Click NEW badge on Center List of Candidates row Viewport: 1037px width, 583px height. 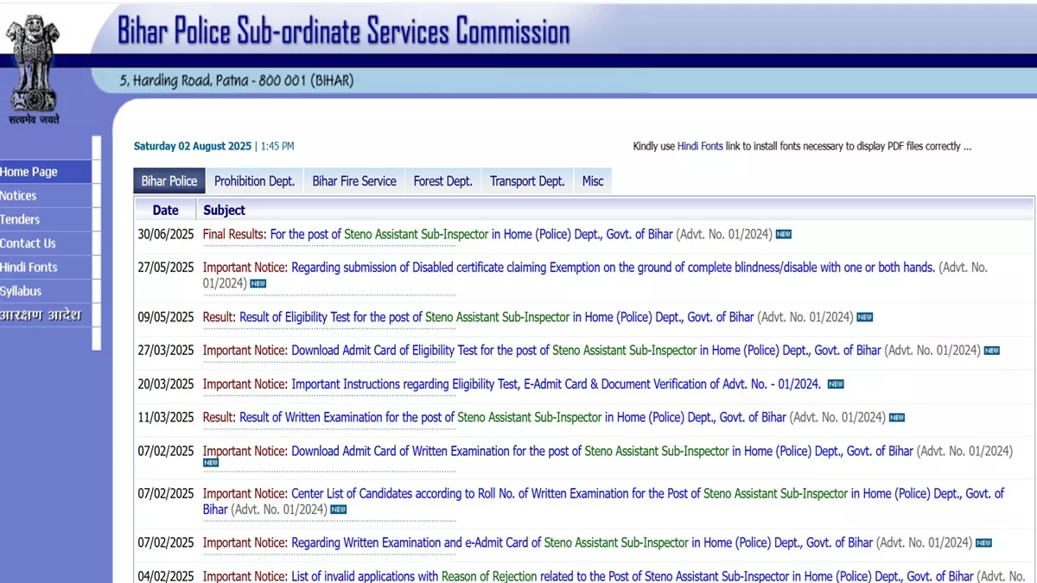pyautogui.click(x=339, y=510)
